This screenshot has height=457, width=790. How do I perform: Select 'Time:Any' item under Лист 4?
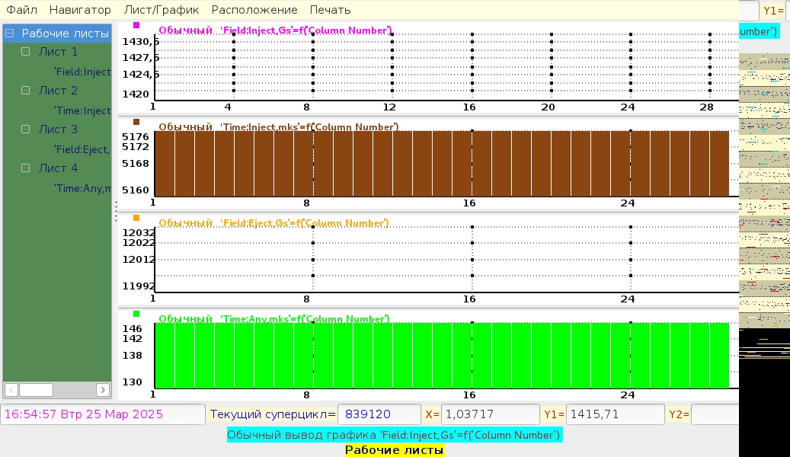click(82, 188)
